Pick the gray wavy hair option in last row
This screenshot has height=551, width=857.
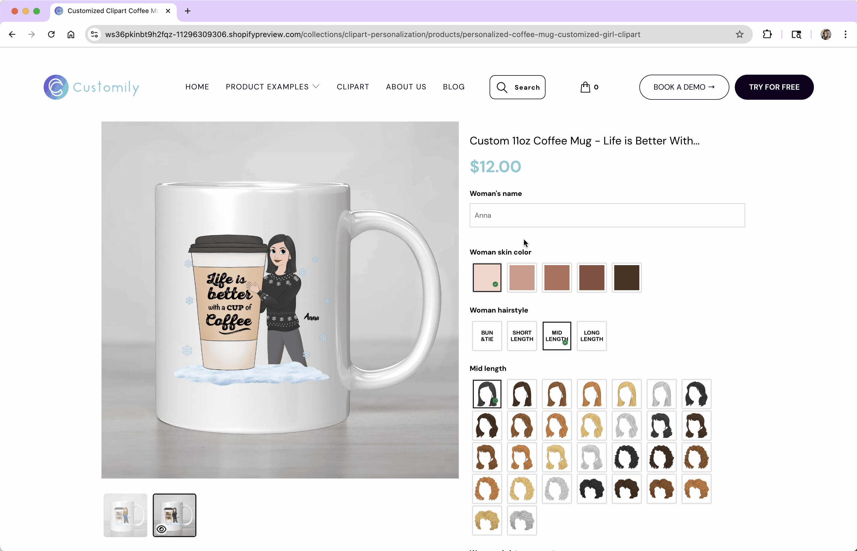[522, 520]
